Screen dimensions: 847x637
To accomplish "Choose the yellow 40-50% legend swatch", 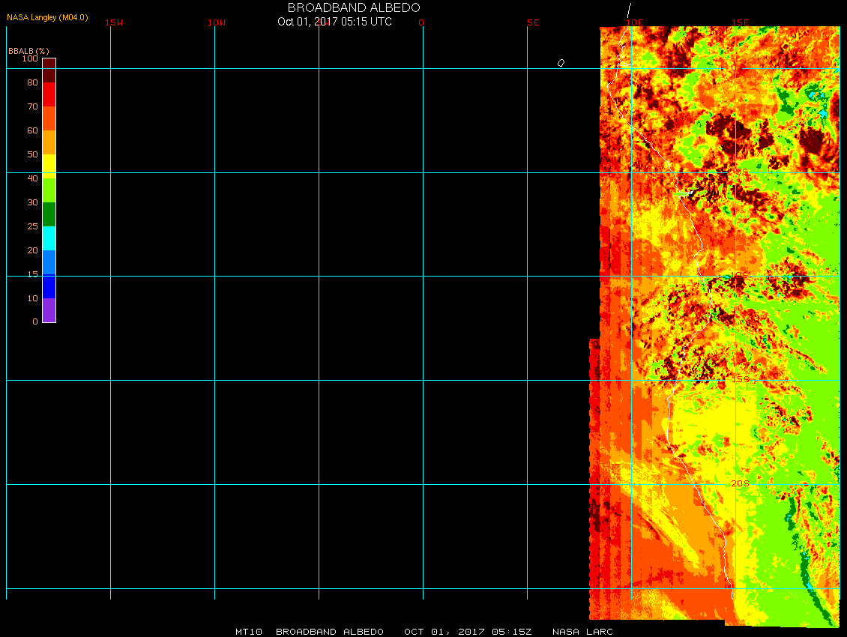I will point(49,163).
